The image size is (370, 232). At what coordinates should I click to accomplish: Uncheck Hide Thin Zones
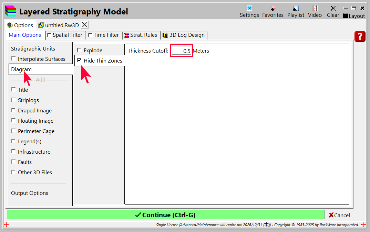pyautogui.click(x=80, y=60)
